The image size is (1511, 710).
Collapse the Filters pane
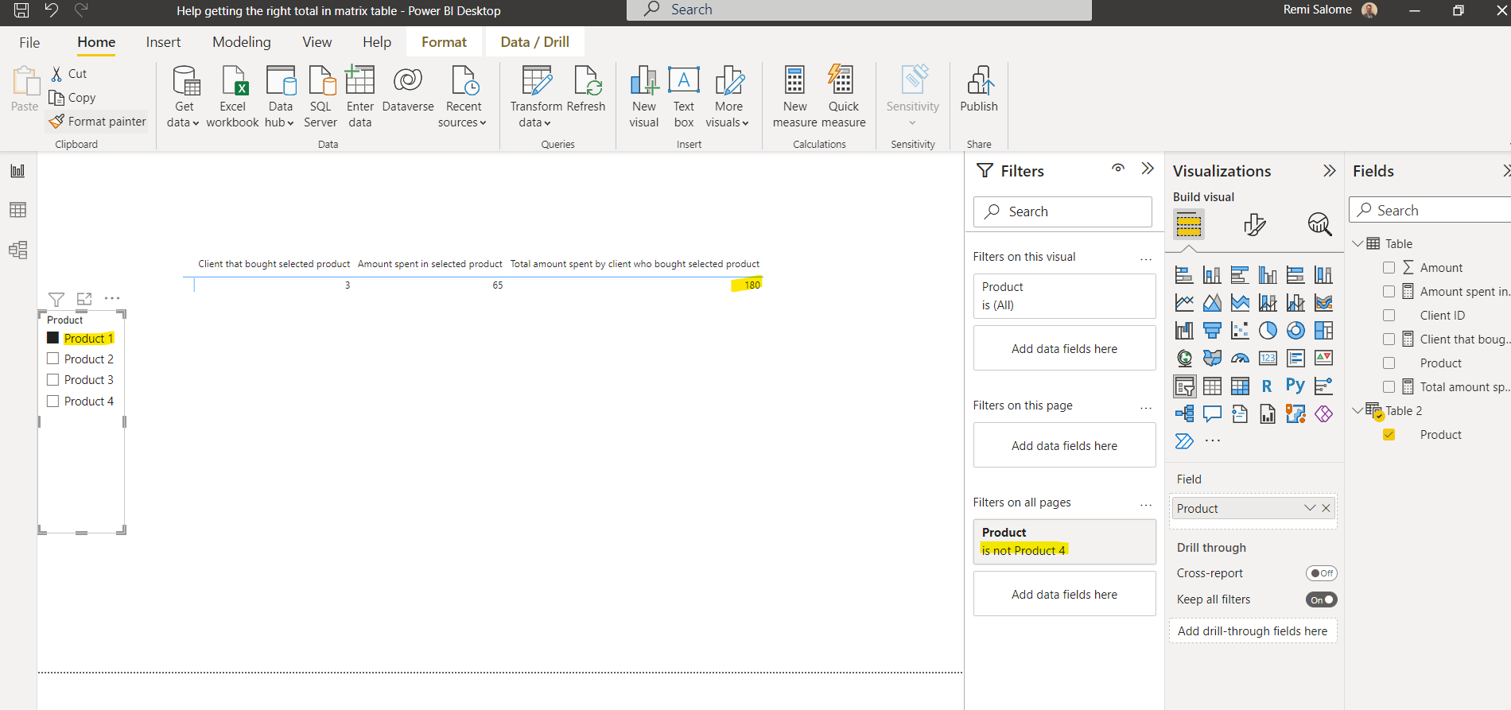[x=1147, y=169]
